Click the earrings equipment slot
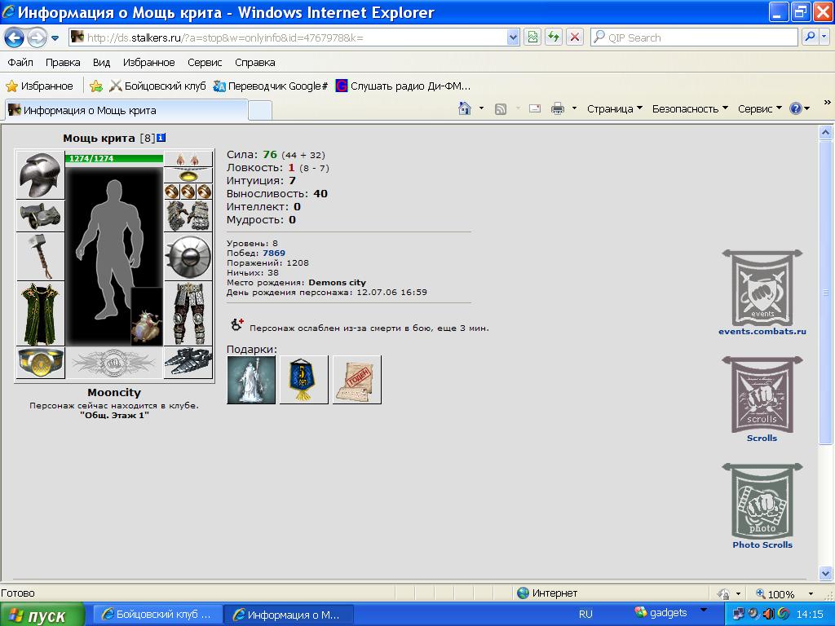This screenshot has width=835, height=626. [188, 159]
